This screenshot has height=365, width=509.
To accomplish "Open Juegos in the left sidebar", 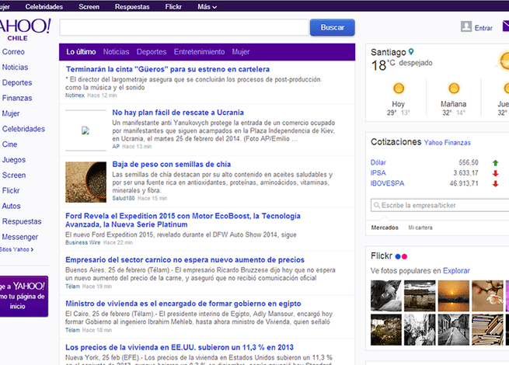I will [x=14, y=160].
